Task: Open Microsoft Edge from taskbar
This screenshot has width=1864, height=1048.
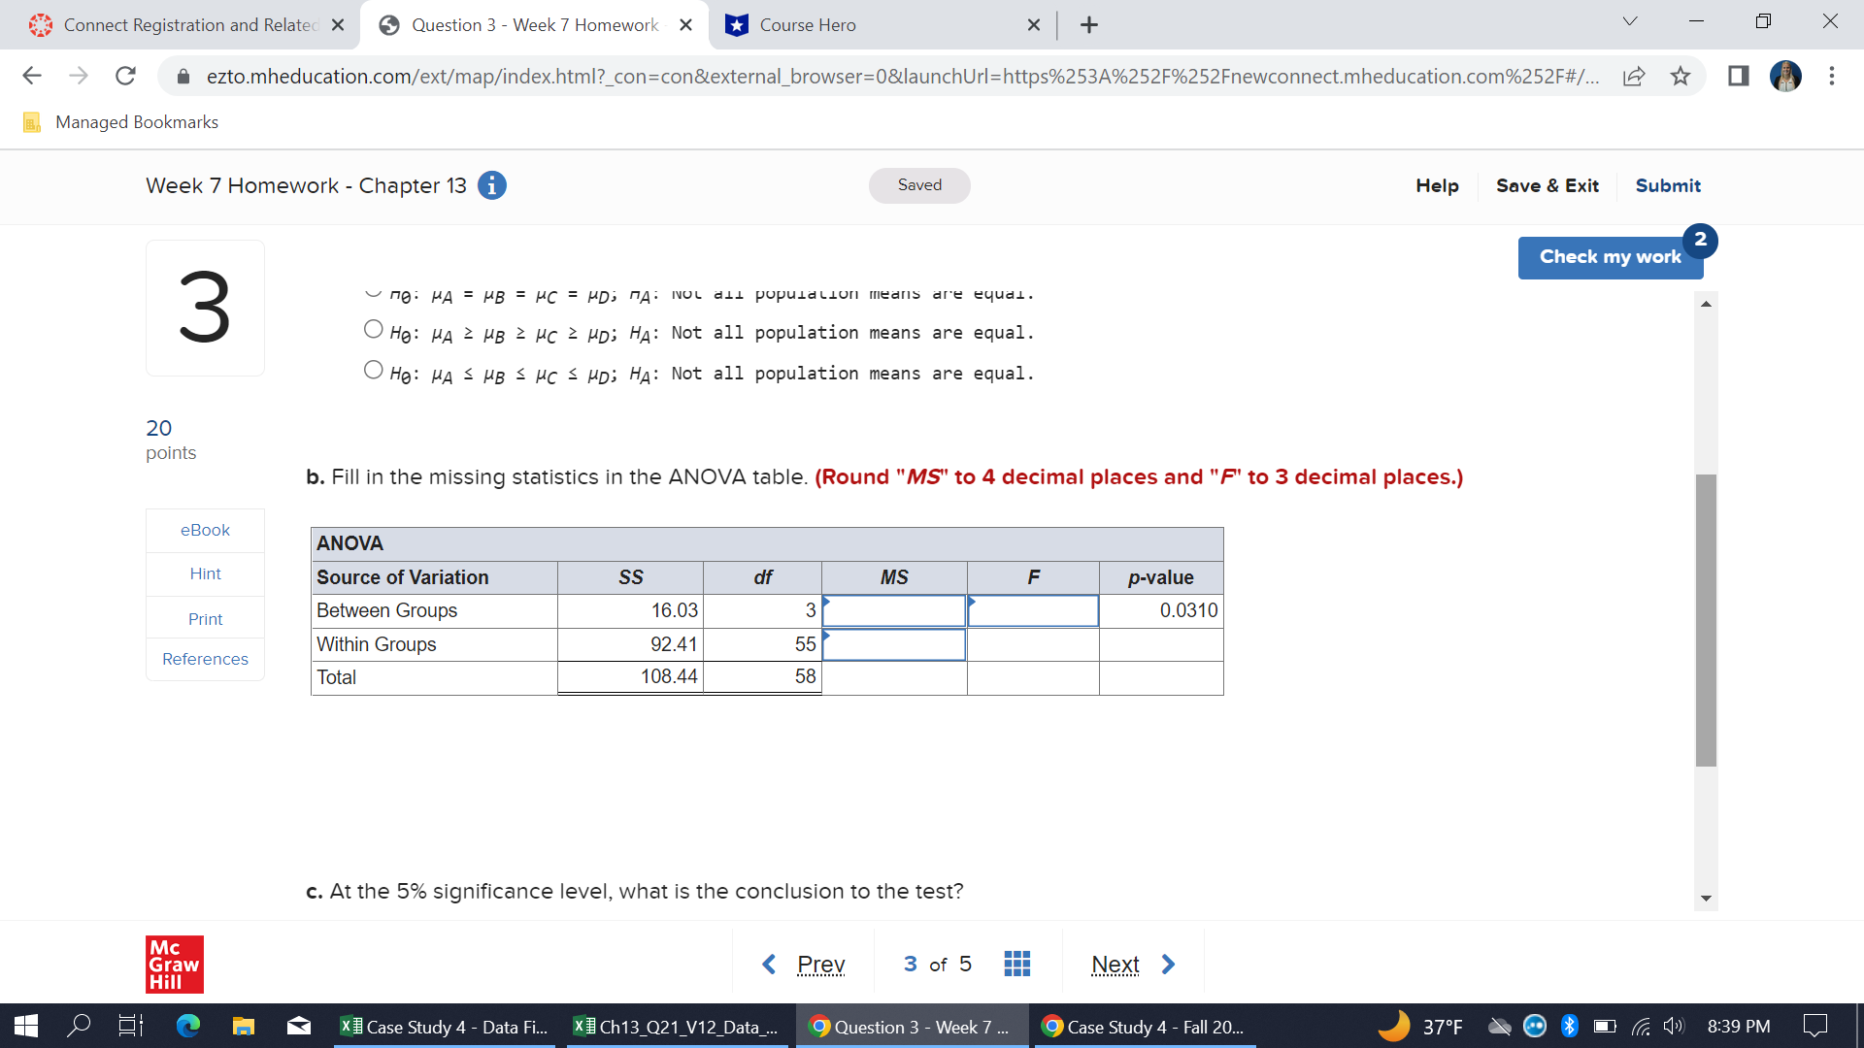Action: pos(188,1026)
